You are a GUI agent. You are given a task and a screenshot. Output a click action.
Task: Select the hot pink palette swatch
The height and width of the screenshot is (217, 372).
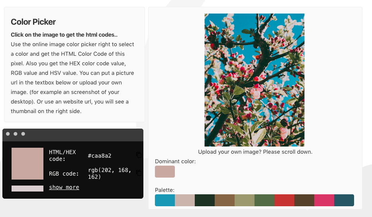[324, 200]
